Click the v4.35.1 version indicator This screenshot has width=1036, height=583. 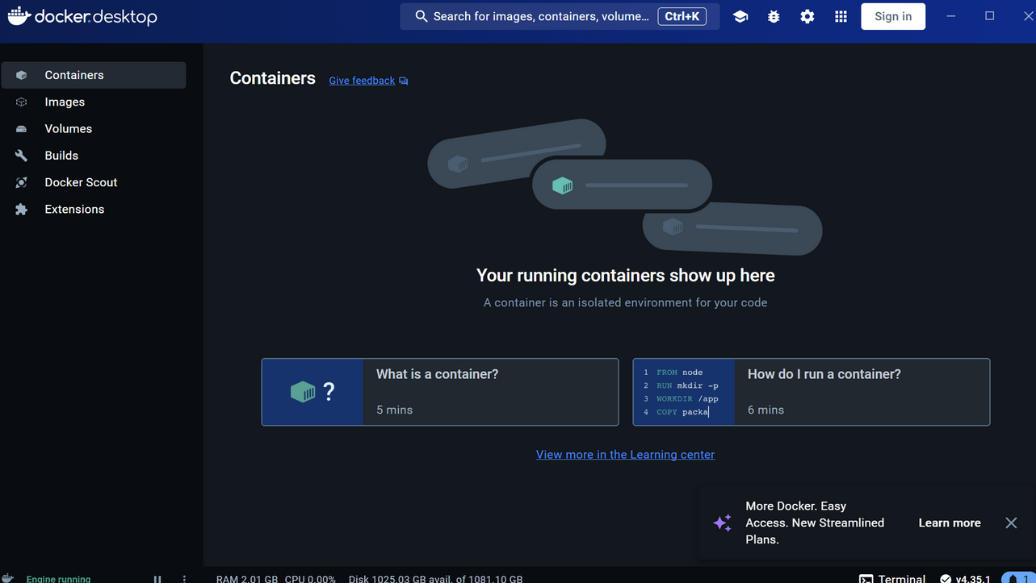click(965, 579)
